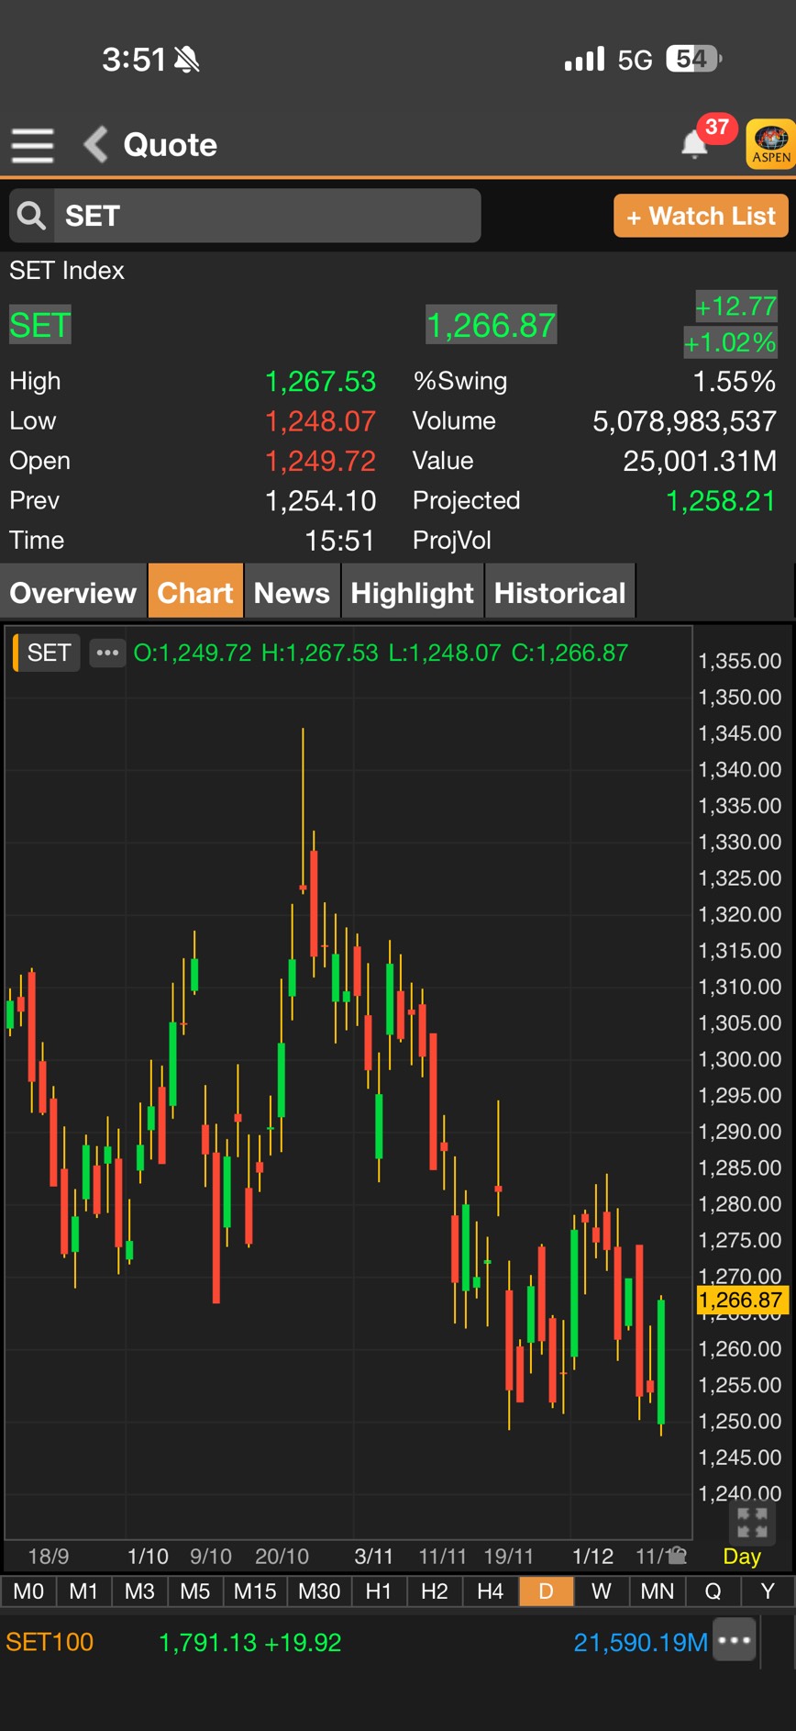Open SET100 ticker more options
The width and height of the screenshot is (796, 1731).
[x=735, y=1642]
